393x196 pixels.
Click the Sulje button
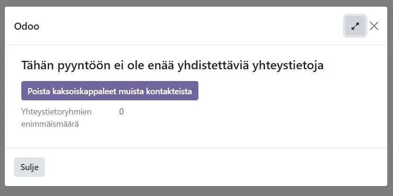click(29, 167)
